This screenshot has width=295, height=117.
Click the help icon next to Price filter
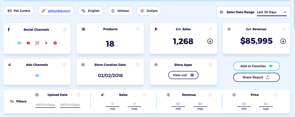point(275,95)
